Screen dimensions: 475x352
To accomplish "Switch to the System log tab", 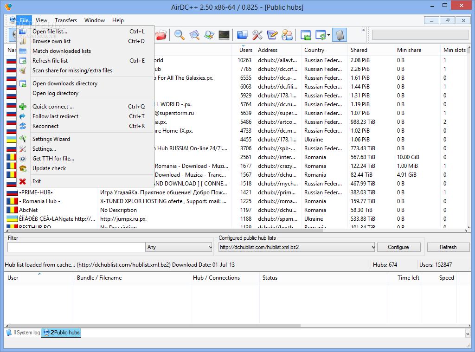I will 23,333.
